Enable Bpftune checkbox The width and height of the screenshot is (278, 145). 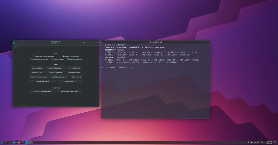pos(52,59)
